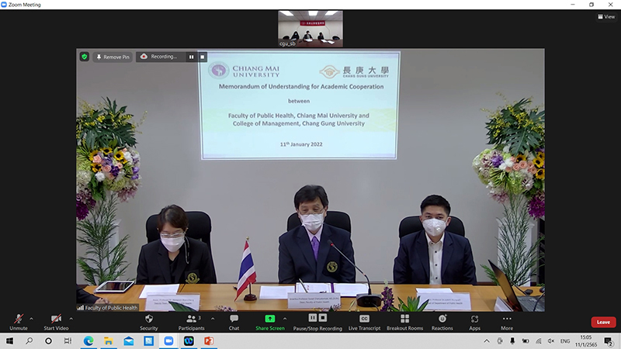Click the battery tray icon
The height and width of the screenshot is (349, 621).
(x=526, y=340)
